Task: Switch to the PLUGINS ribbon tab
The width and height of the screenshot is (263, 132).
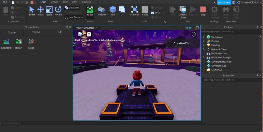Action: [x=86, y=2]
